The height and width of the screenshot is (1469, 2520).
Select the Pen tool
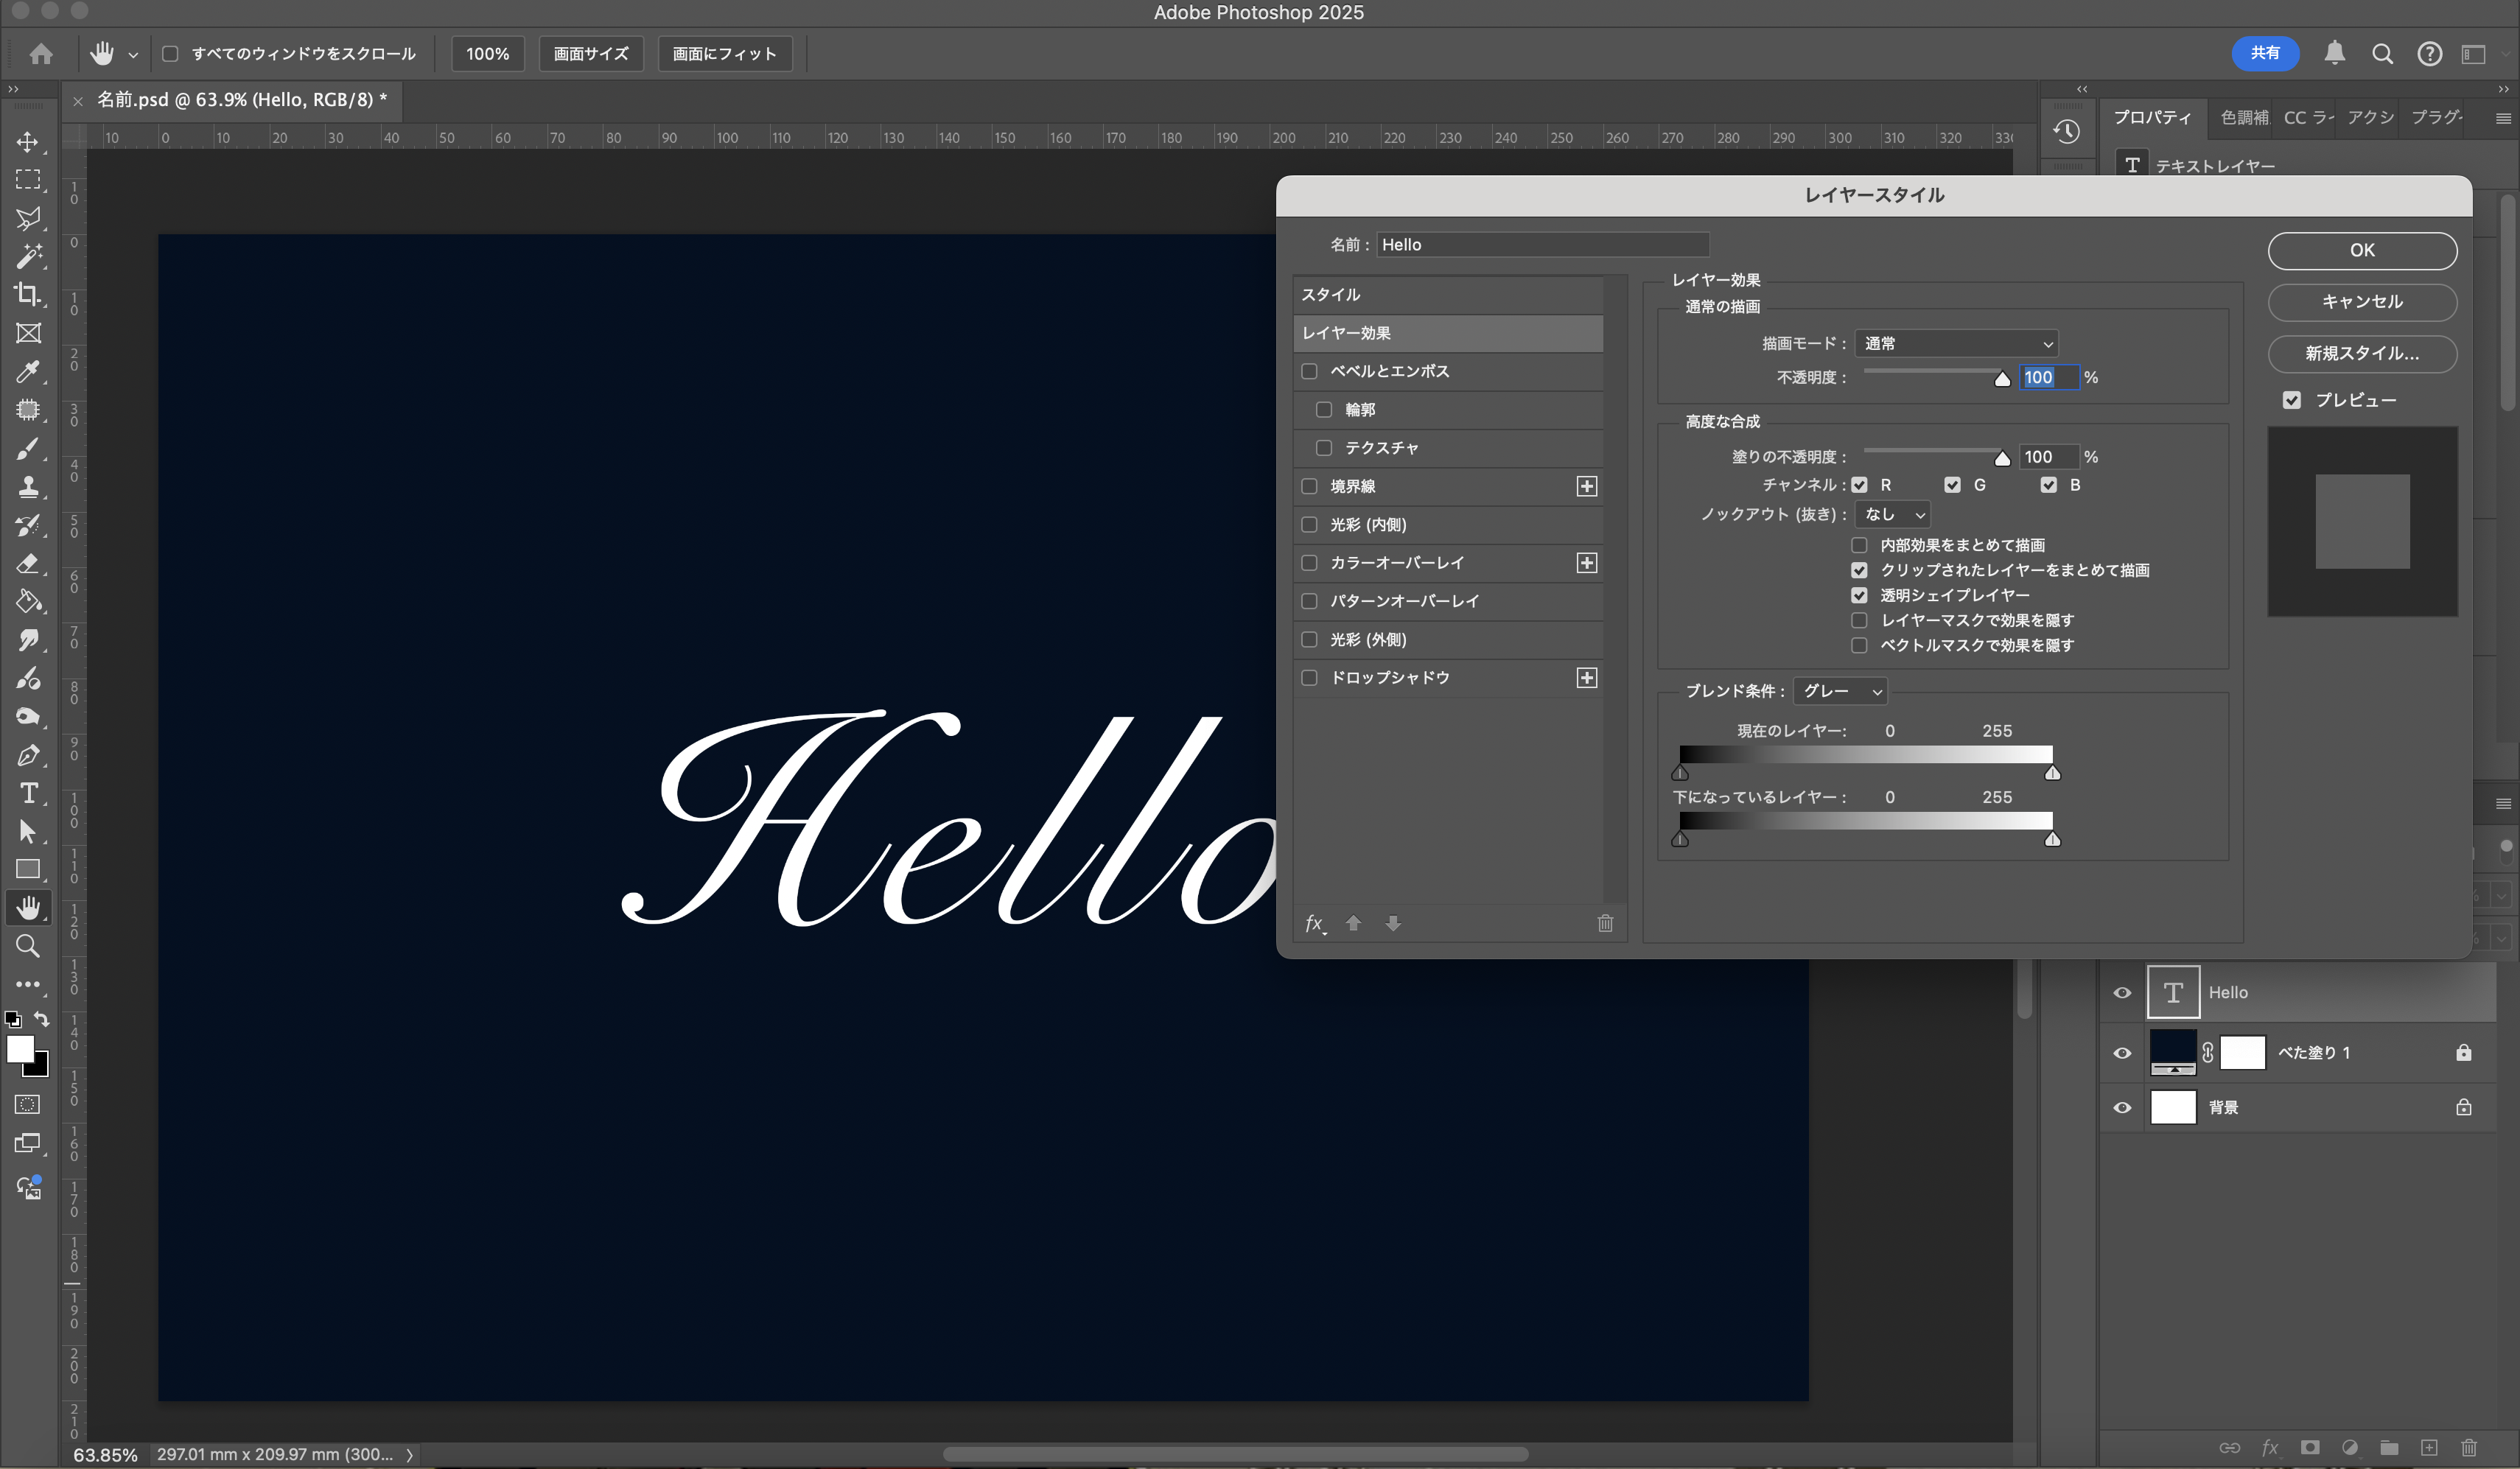click(28, 755)
